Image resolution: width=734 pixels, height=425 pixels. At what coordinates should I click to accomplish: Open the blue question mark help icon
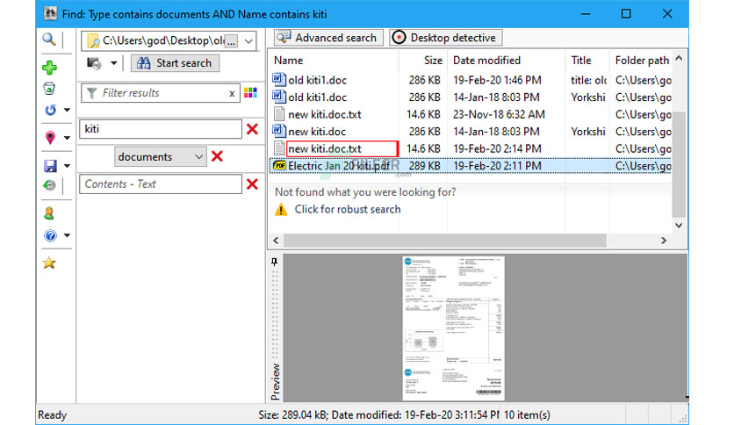coord(50,235)
